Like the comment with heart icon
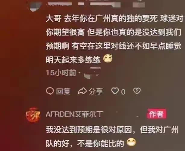The image size is (185, 151). [115, 91]
